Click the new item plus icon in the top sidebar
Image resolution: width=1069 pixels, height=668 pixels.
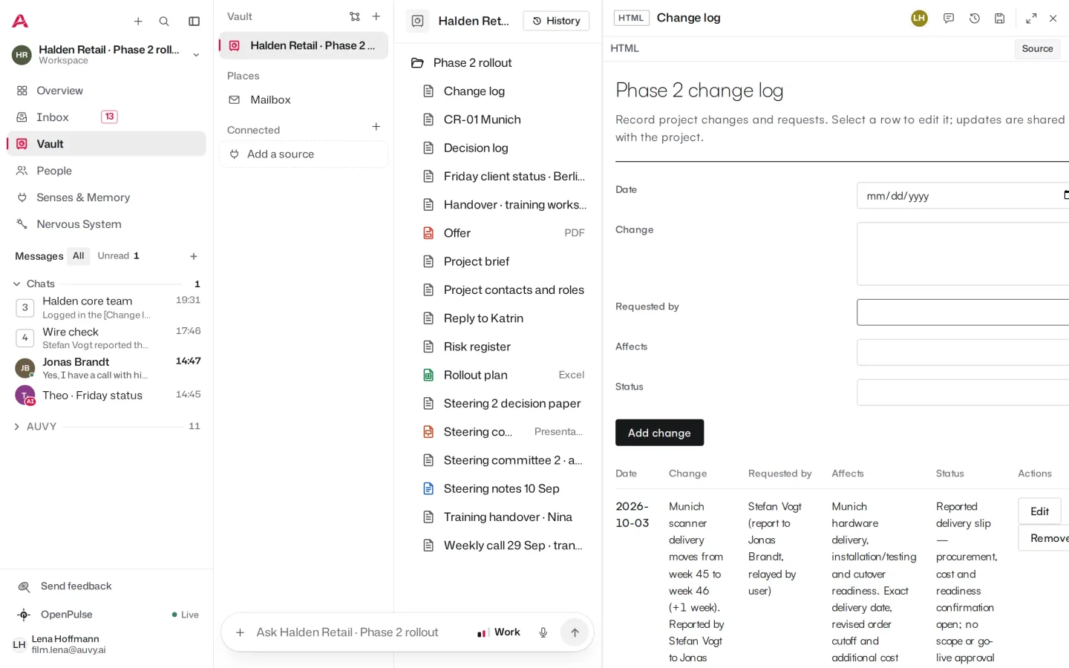pyautogui.click(x=138, y=22)
